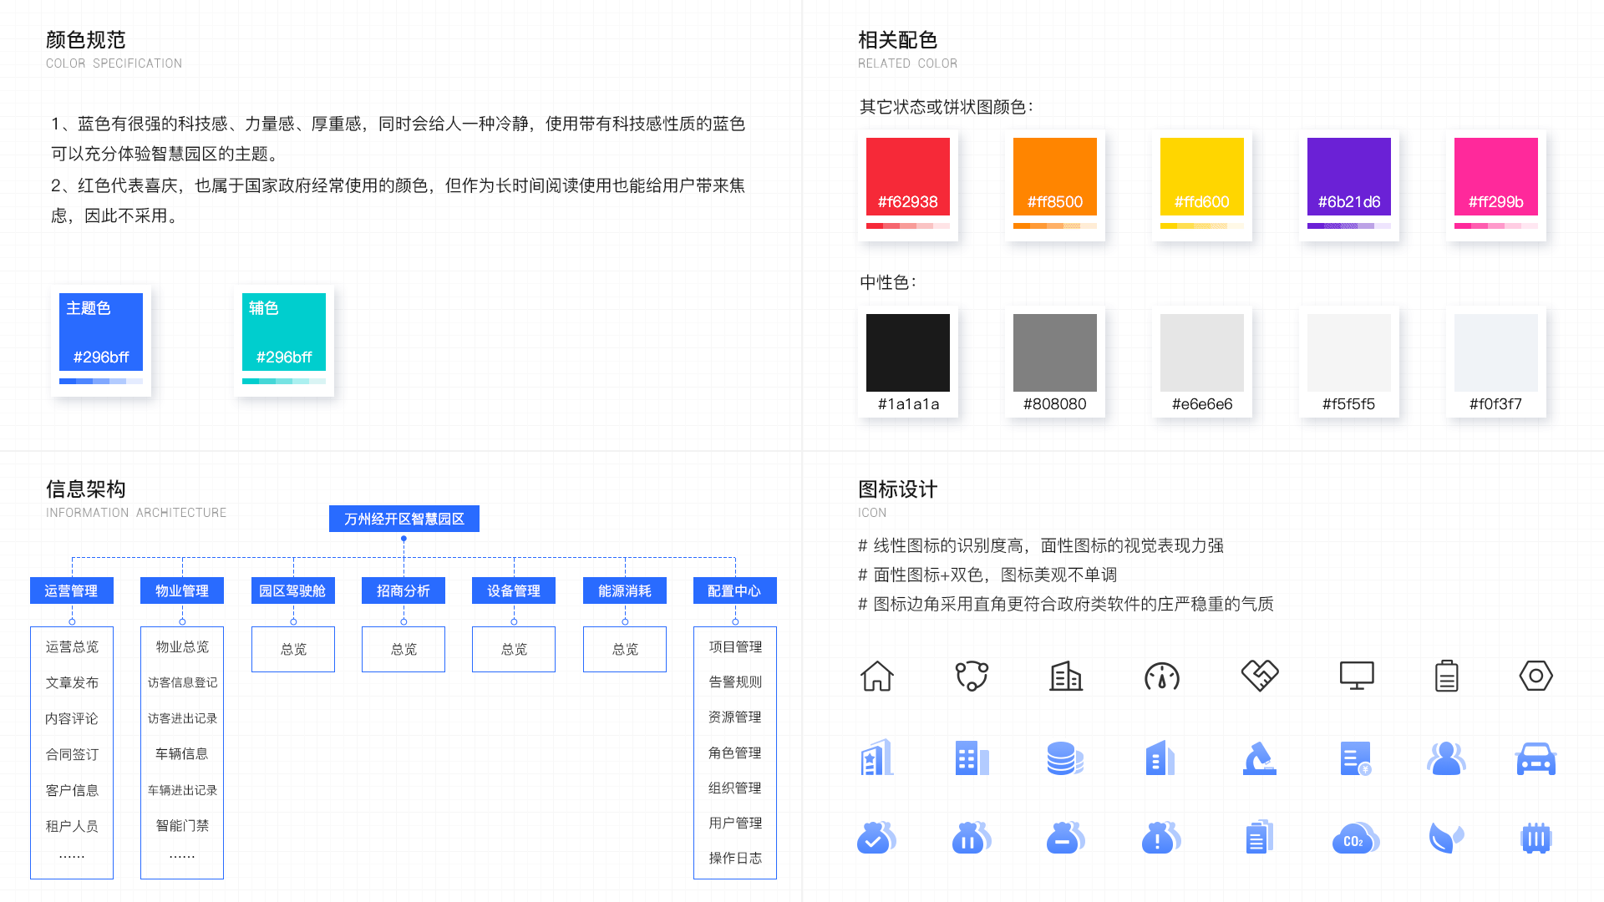Click 总览 under 设备管理

(x=514, y=649)
